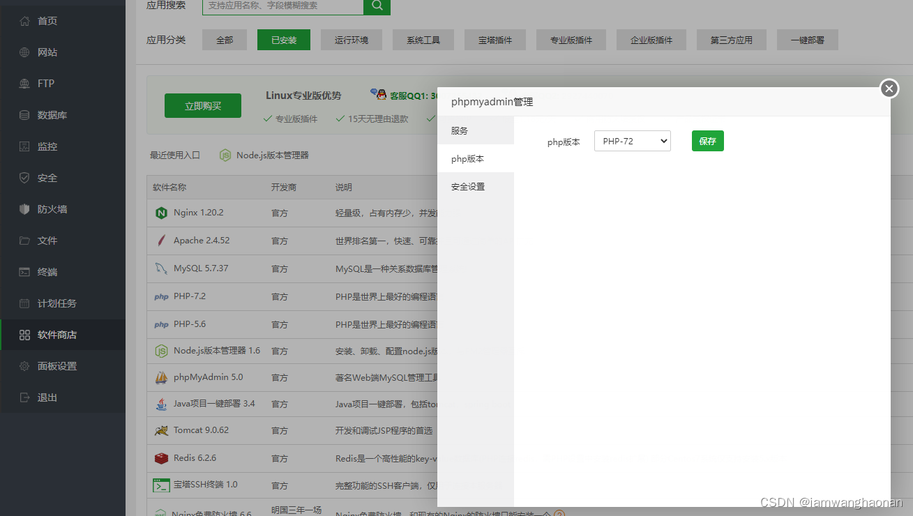913x516 pixels.
Task: Select the 服务 tab in dialog
Action: pos(476,130)
